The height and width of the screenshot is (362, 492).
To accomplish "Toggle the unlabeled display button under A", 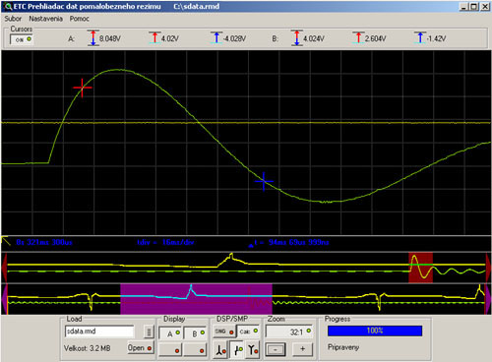I will click(170, 350).
